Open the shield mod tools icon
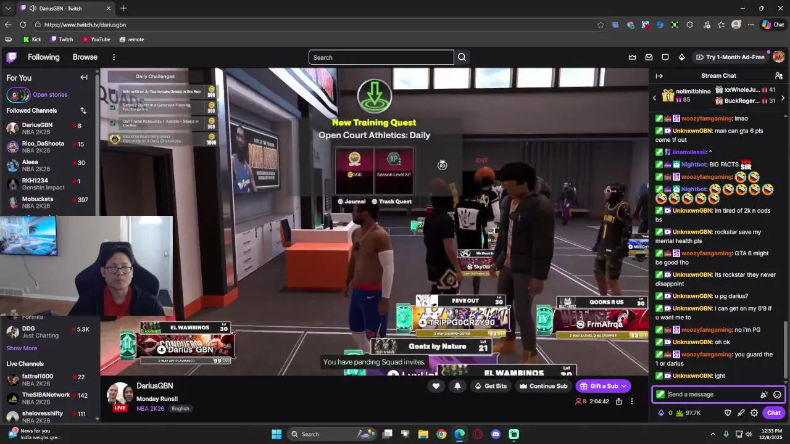The width and height of the screenshot is (790, 444). pyautogui.click(x=728, y=413)
